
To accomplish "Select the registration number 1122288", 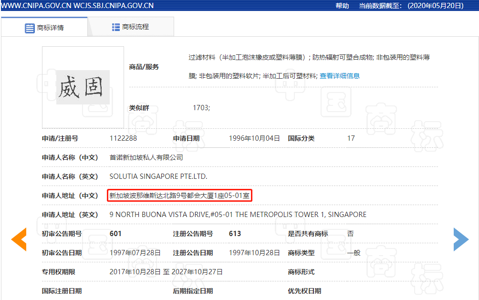I will point(123,138).
